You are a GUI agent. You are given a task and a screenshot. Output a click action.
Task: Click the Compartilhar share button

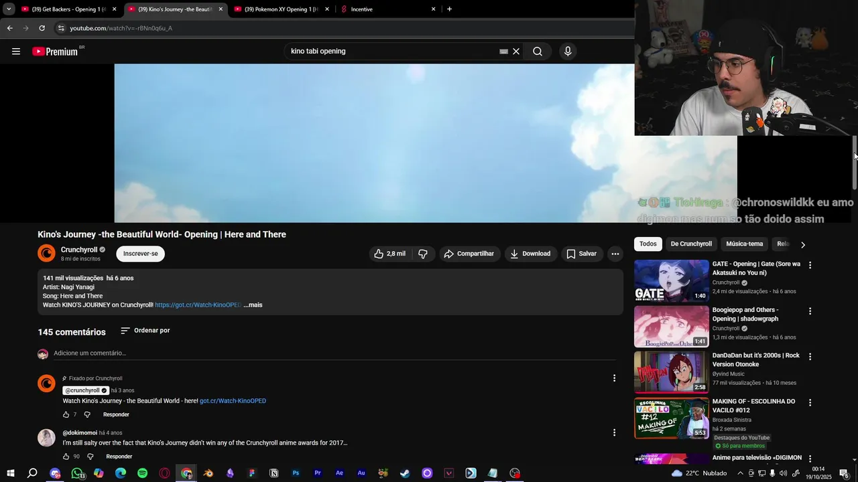pyautogui.click(x=469, y=254)
